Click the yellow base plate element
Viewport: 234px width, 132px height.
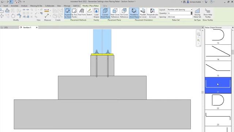[102, 55]
